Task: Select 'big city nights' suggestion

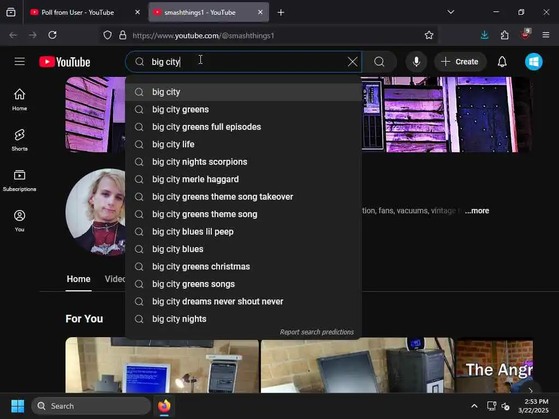Action: coord(243,319)
